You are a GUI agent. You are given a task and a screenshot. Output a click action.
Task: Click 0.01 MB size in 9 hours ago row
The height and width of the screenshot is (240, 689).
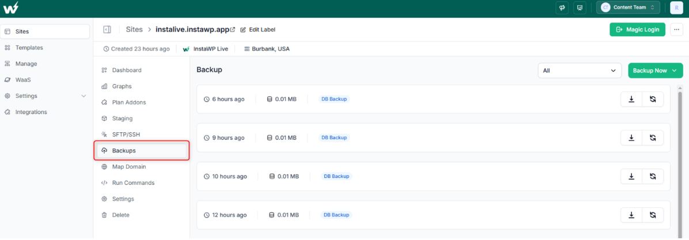point(286,138)
